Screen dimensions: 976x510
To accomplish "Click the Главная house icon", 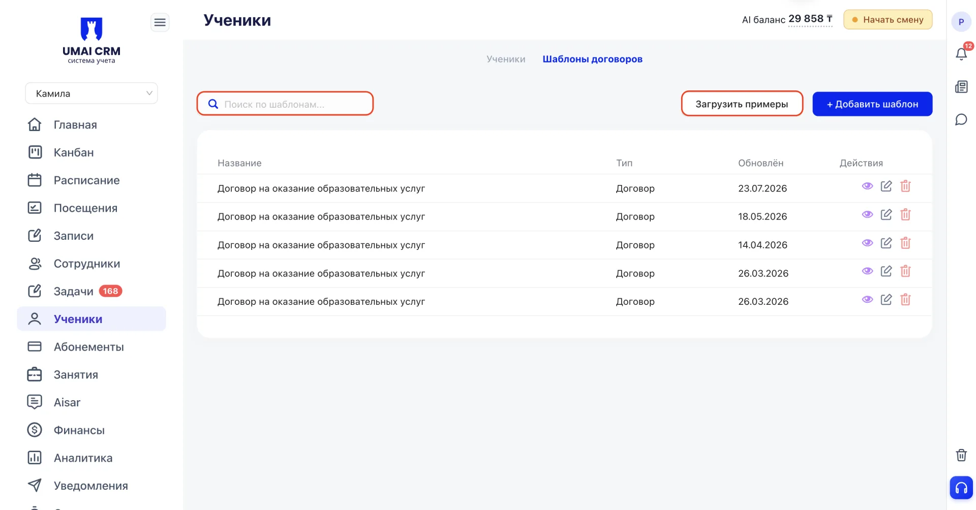I will point(35,124).
